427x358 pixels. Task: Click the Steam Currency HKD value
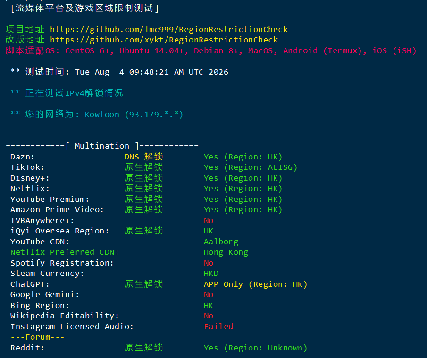point(211,273)
